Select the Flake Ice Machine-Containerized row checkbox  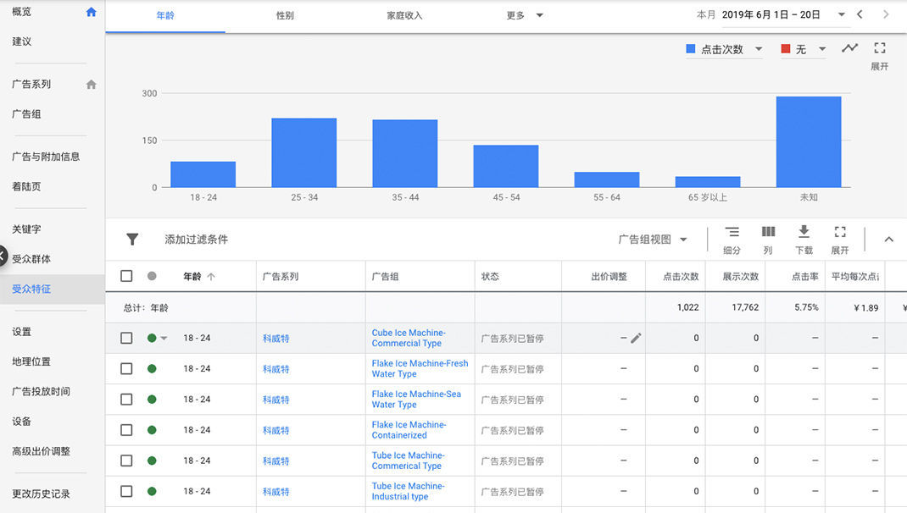(x=126, y=430)
